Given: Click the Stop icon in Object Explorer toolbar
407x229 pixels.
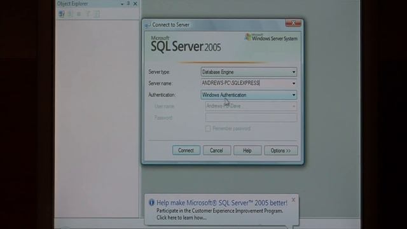Looking at the screenshot, I should click(x=79, y=14).
